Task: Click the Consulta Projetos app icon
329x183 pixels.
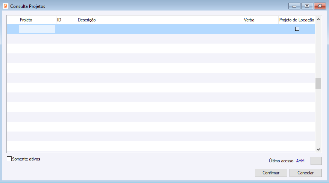Action: coord(6,6)
